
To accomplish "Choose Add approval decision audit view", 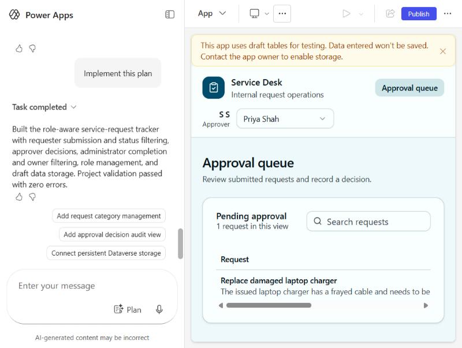I will (x=112, y=234).
